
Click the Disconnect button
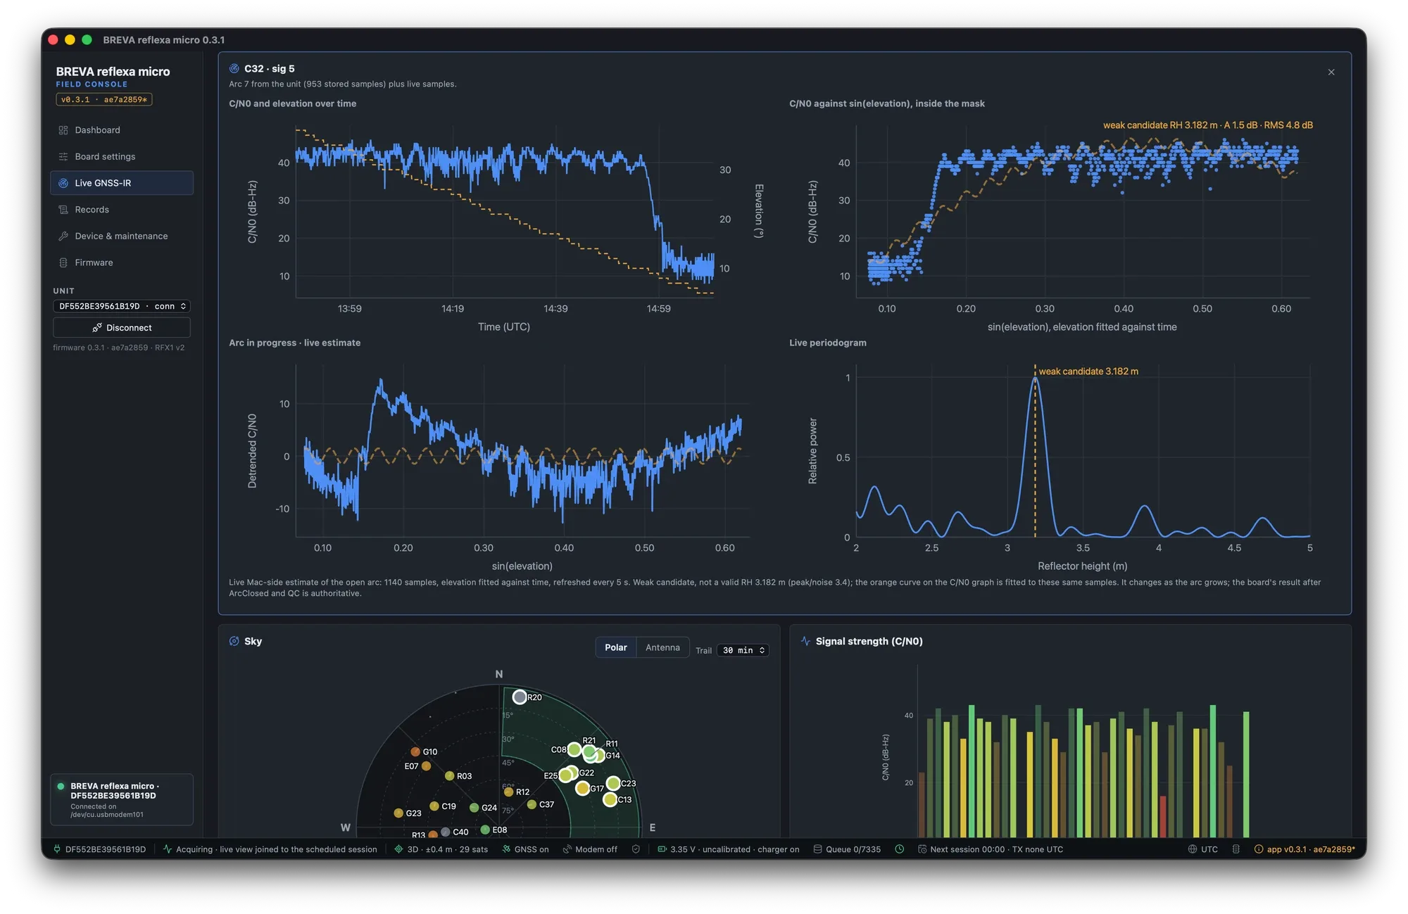pyautogui.click(x=122, y=328)
